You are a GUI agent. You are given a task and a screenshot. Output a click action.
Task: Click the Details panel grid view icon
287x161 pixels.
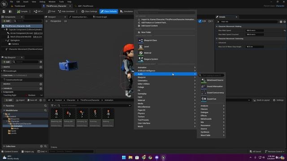click(281, 22)
